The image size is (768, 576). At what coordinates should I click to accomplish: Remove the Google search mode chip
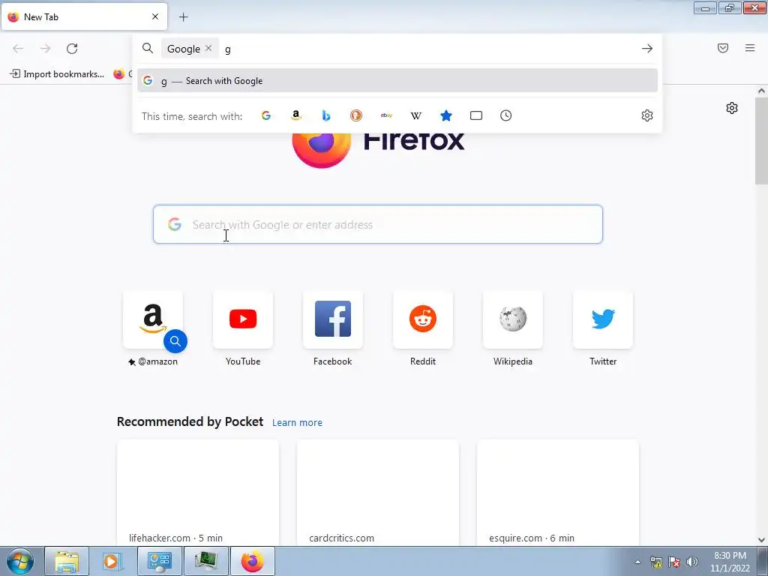[x=208, y=48]
